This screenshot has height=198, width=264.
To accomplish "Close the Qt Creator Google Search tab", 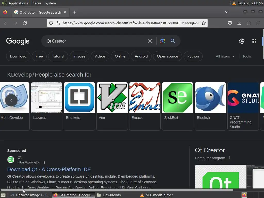I will click(x=65, y=12).
